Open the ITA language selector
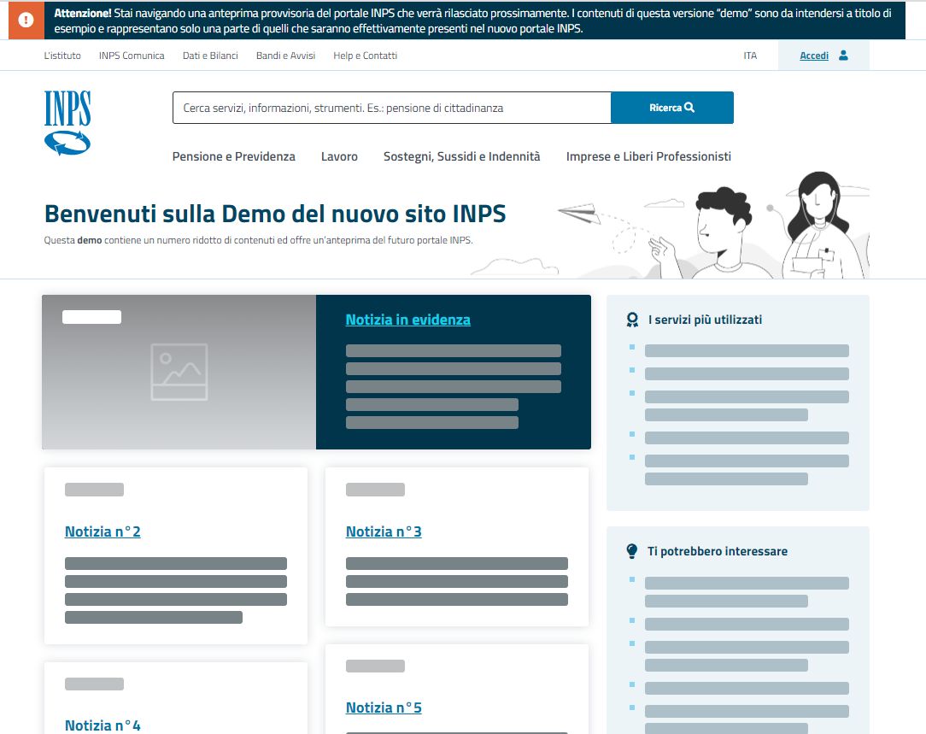Screen dimensions: 926x734 (x=750, y=55)
